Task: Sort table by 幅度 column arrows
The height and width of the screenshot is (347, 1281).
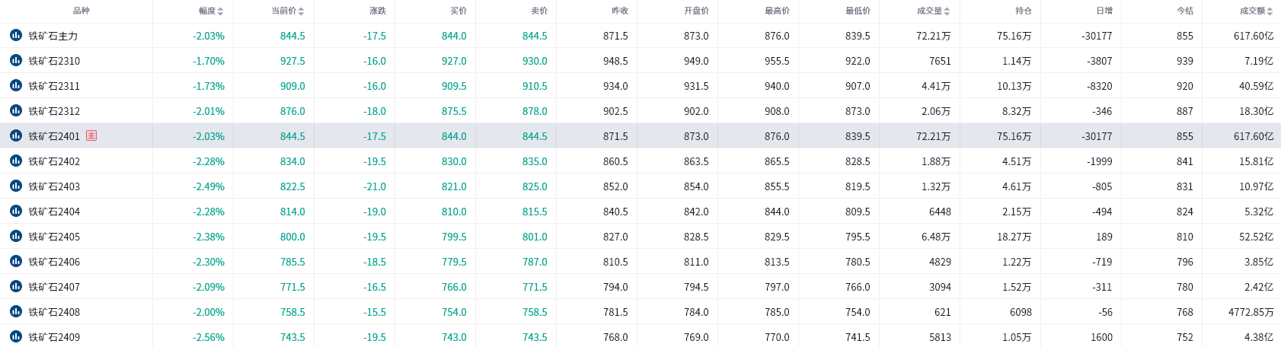Action: pos(221,11)
